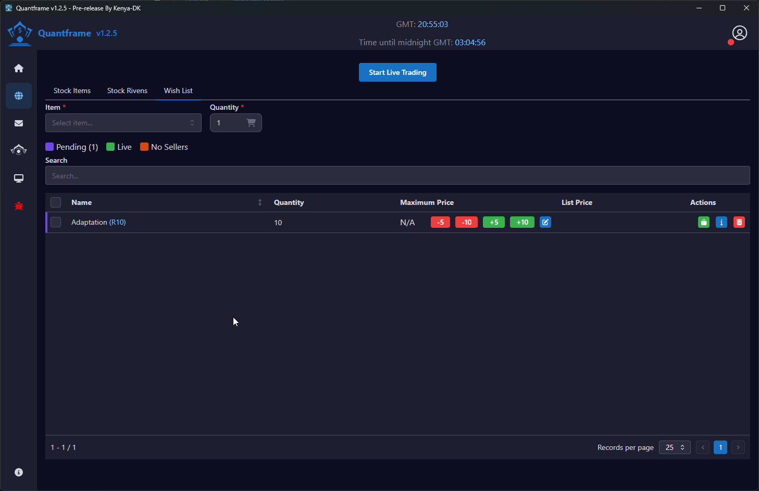
Task: Switch to Stock Rivens tab
Action: 127,91
